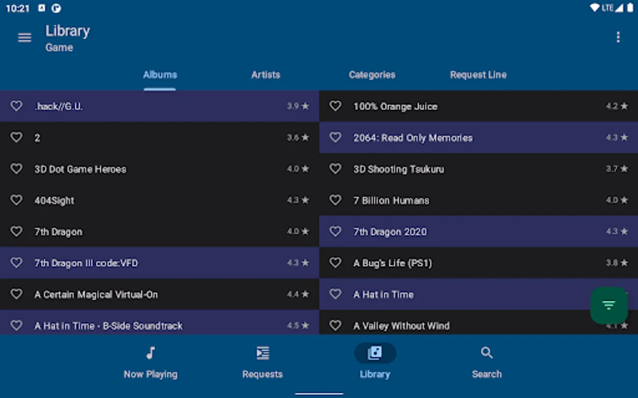
Task: Open 7th Dragon 2020 album
Action: (390, 232)
